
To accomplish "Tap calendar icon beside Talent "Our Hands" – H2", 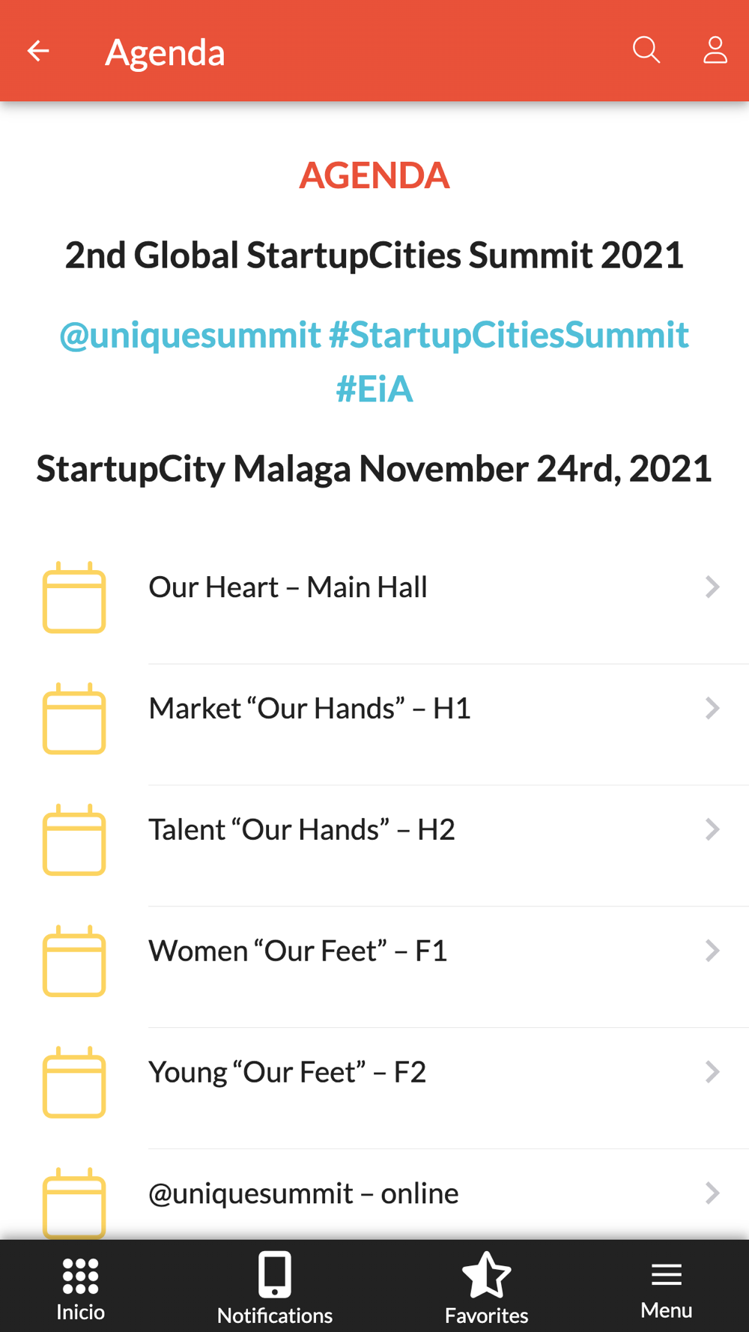I will coord(74,840).
